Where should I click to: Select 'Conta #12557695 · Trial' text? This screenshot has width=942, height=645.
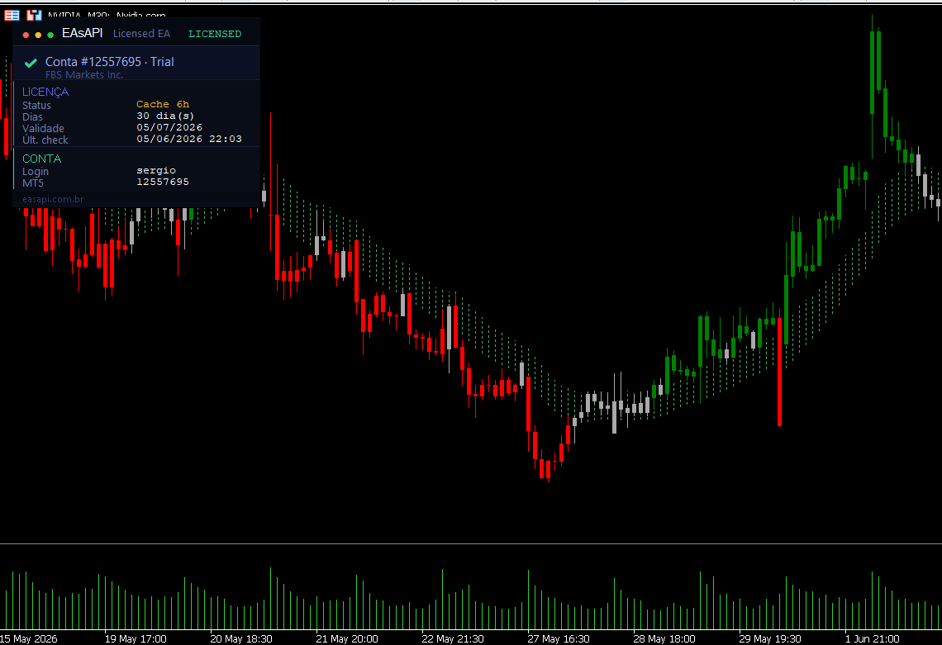(x=110, y=62)
